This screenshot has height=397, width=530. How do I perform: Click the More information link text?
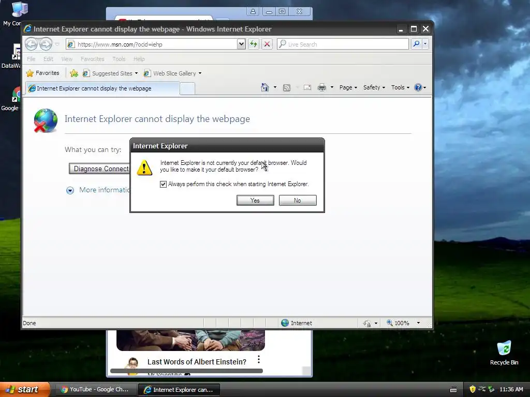click(105, 190)
